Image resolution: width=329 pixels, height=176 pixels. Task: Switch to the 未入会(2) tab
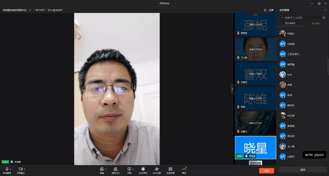pyautogui.click(x=316, y=23)
